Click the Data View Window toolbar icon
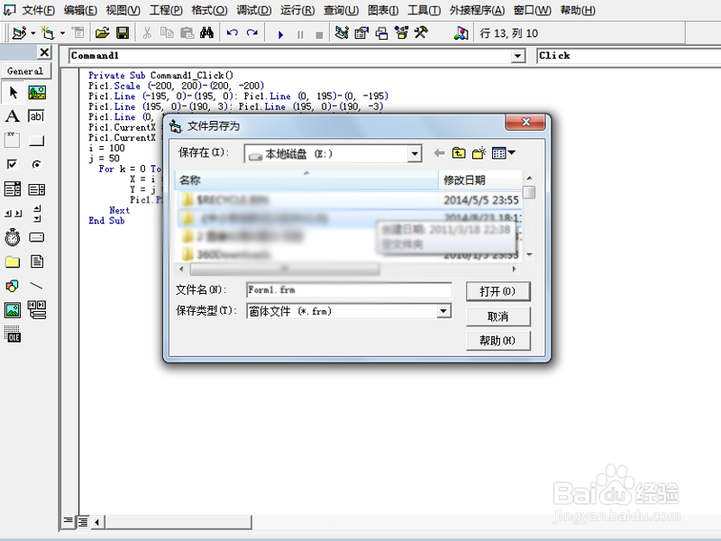721x541 pixels. 461,33
